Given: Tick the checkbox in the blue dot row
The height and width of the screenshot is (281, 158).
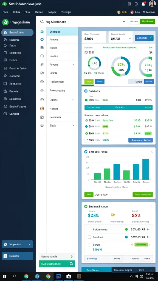Looking at the screenshot, I should pos(89,237).
